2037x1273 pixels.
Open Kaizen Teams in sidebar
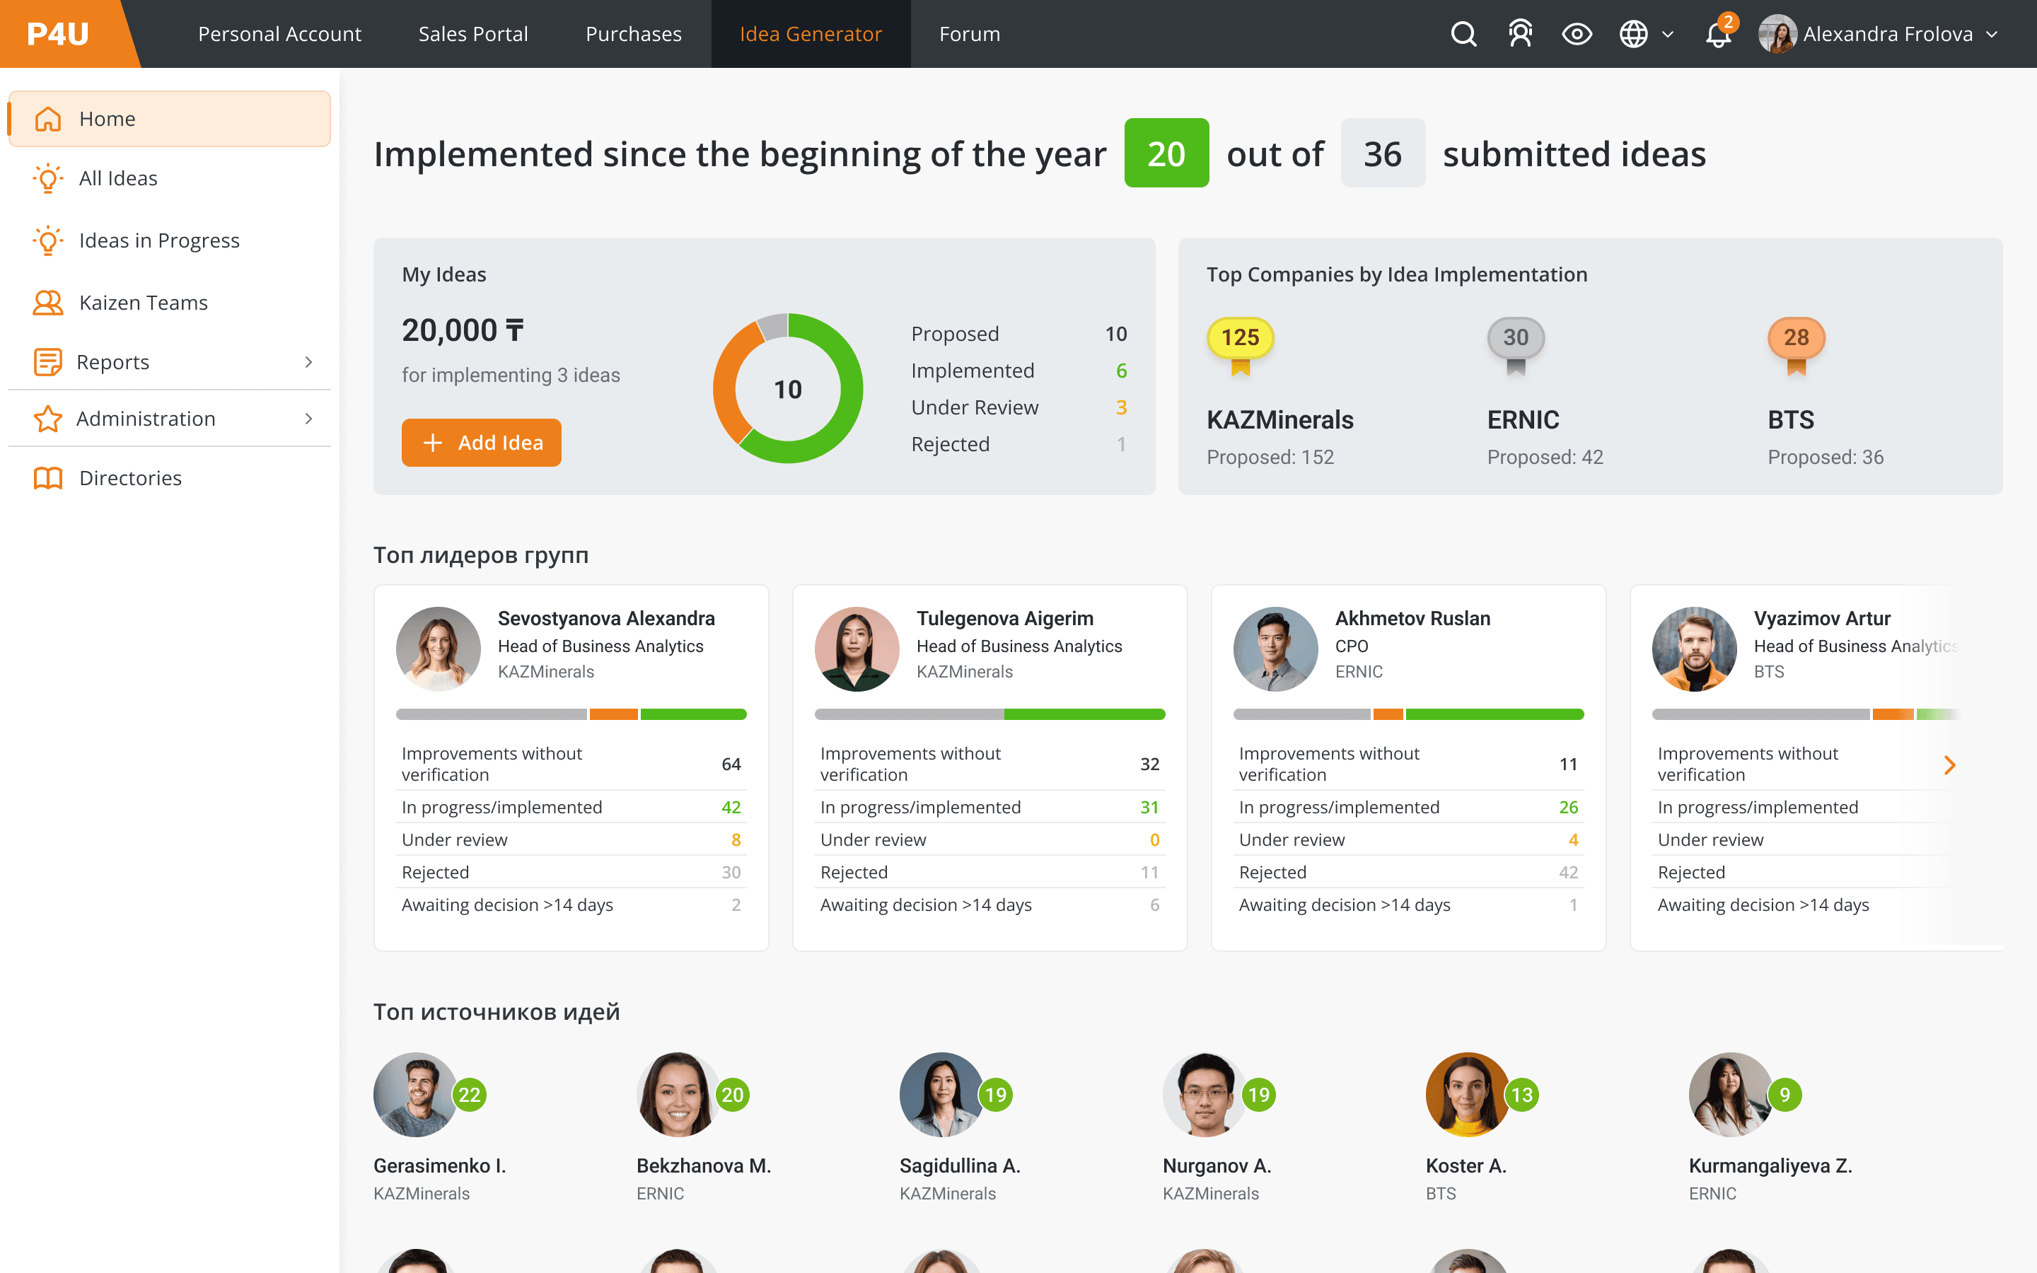143,302
